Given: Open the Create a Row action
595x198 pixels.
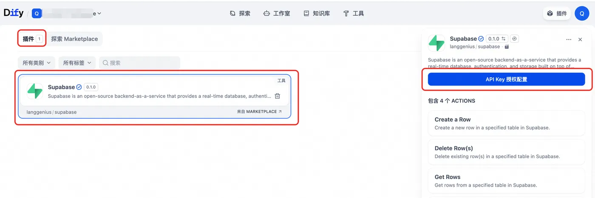Looking at the screenshot, I should click(507, 123).
